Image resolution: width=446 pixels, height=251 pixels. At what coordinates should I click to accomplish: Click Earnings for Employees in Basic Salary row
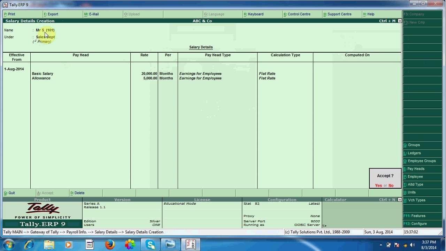[x=200, y=74]
